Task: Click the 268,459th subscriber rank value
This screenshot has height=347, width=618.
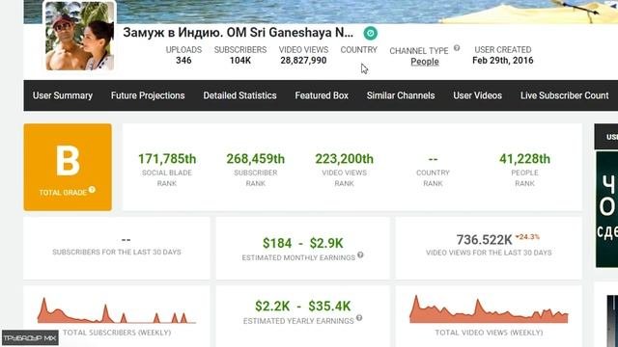Action: pyautogui.click(x=255, y=159)
